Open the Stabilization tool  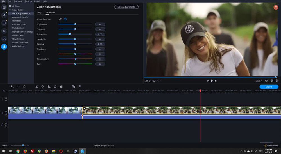click(18, 28)
